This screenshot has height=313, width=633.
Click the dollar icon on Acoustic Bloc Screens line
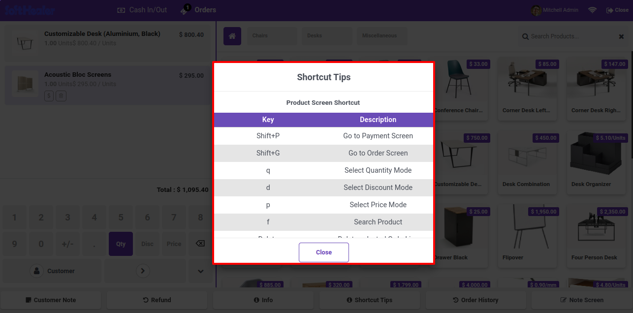point(49,96)
